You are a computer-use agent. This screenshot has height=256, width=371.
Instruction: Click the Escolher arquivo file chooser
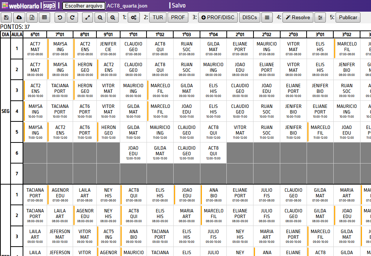click(x=84, y=6)
